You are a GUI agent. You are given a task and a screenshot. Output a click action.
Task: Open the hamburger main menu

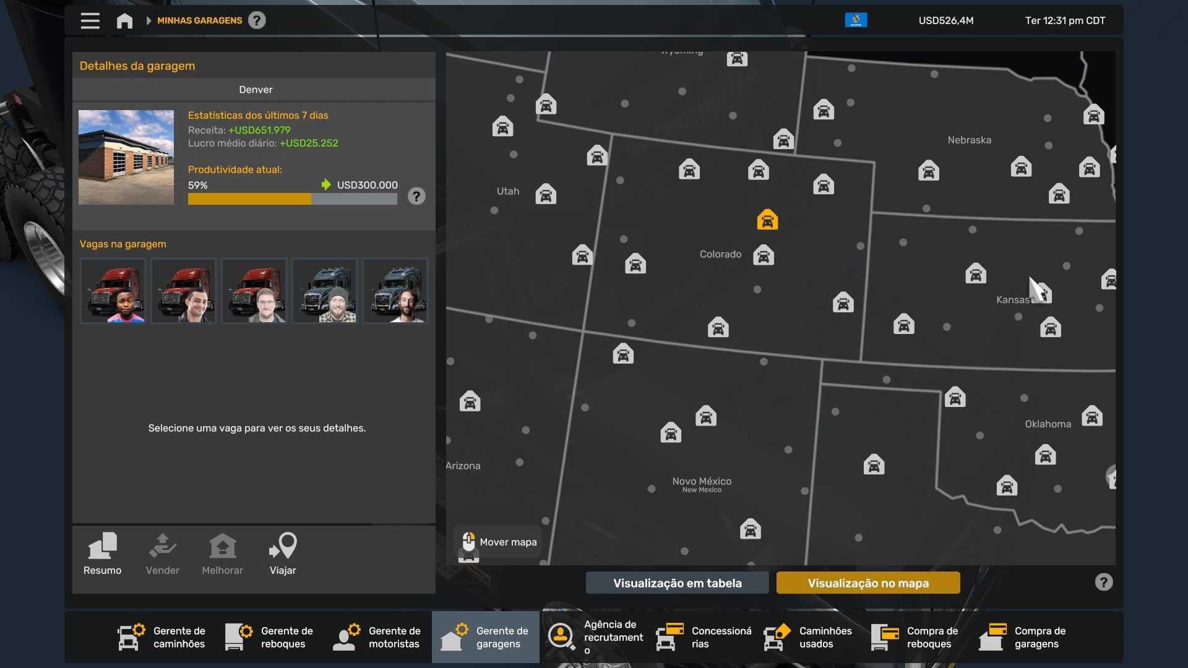coord(90,20)
